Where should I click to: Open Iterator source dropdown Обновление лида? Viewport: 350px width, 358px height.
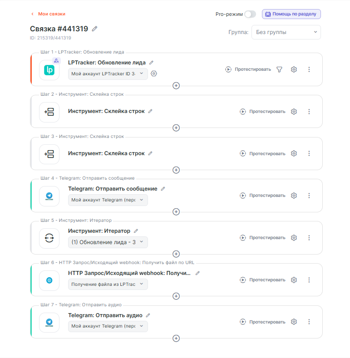pyautogui.click(x=108, y=242)
